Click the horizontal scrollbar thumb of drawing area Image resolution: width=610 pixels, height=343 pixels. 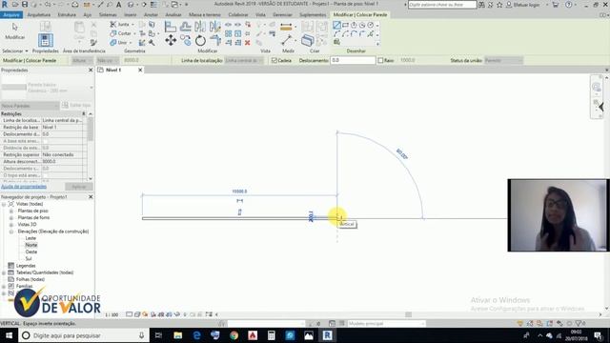coord(408,314)
